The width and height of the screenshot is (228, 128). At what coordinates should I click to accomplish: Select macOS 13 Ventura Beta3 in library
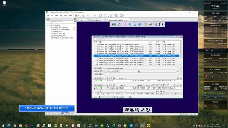click(x=62, y=29)
